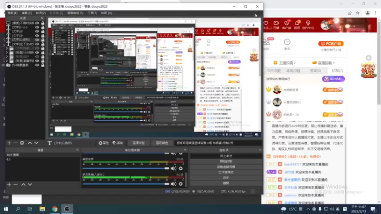Open taskbar search magnifier
The width and height of the screenshot is (381, 214).
click(18, 209)
